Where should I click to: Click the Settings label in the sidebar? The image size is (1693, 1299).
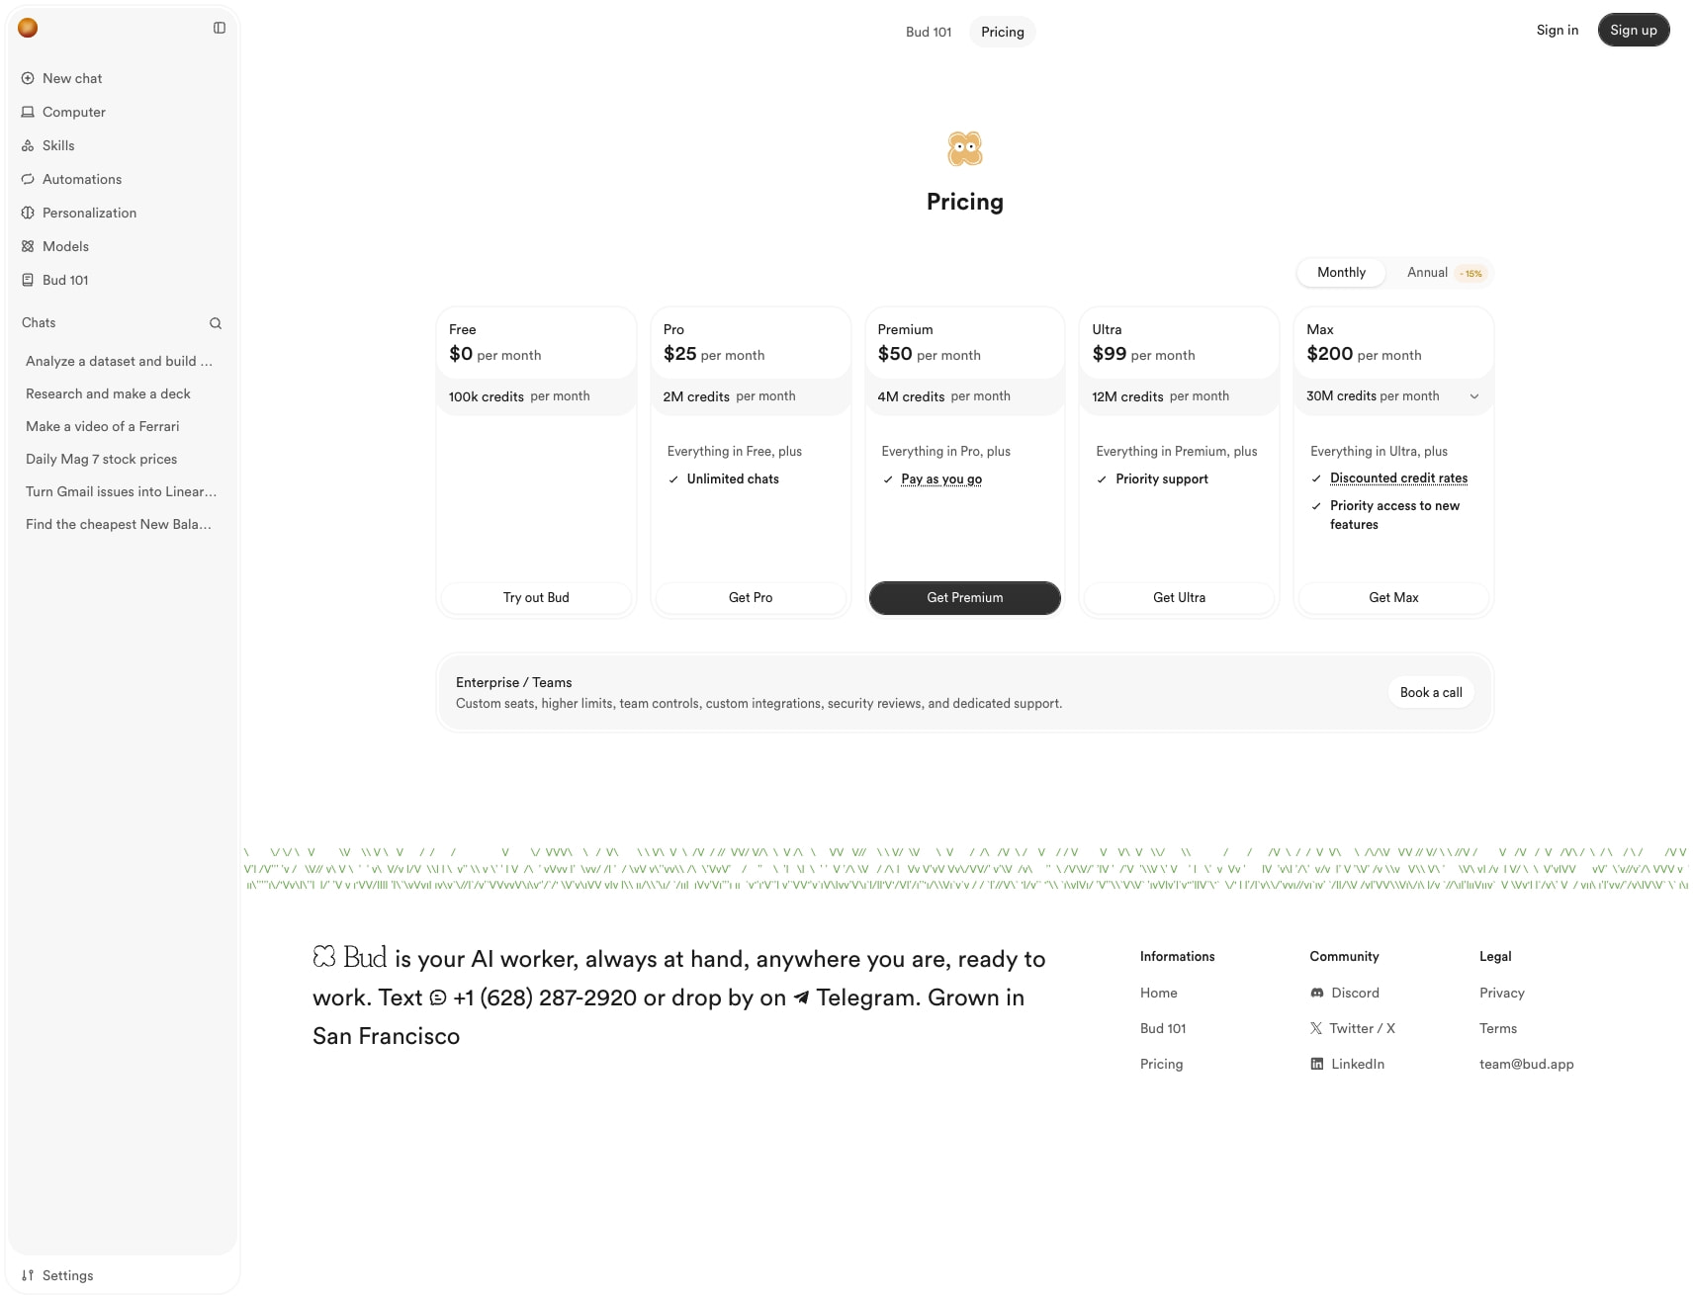point(67,1275)
